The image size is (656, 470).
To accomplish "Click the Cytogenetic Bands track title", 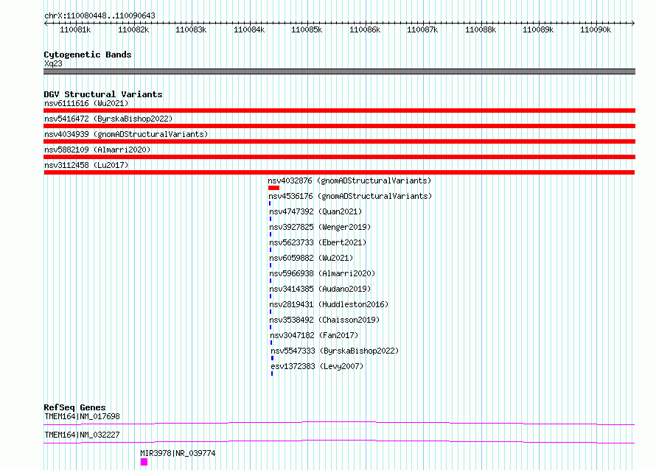I will 88,55.
